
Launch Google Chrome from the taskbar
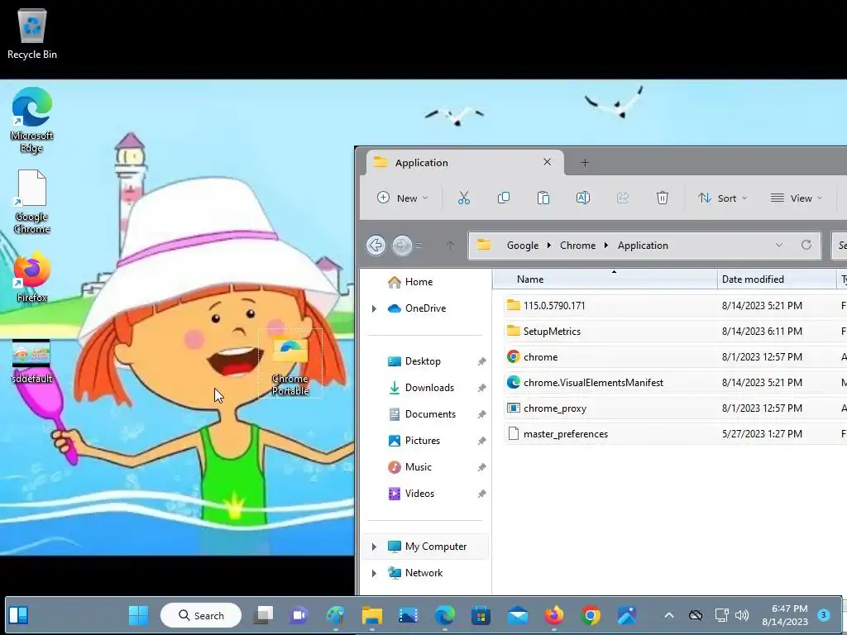591,615
